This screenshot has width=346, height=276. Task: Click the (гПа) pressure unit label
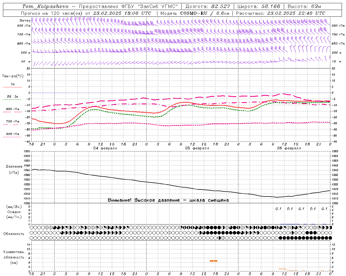pyautogui.click(x=14, y=173)
